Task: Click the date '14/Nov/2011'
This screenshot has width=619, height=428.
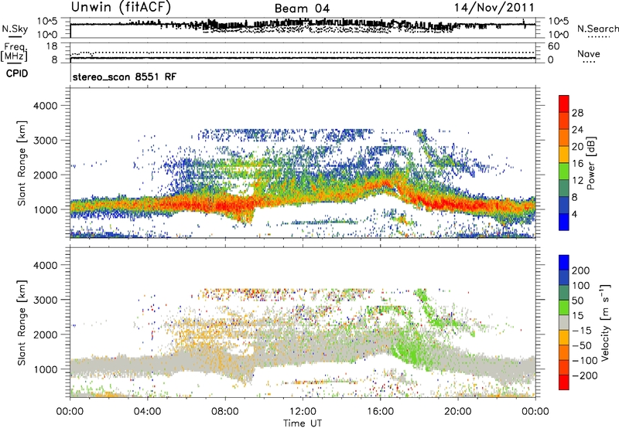Action: pos(494,8)
